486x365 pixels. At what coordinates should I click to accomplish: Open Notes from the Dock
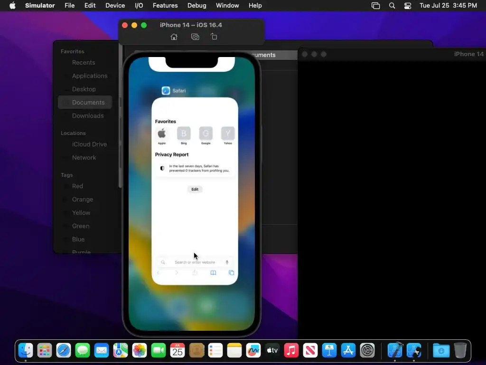click(x=234, y=351)
